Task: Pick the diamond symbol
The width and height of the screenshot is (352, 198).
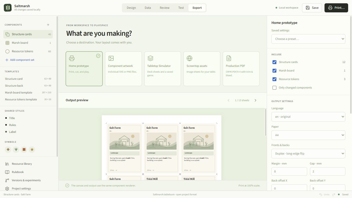Action: pyautogui.click(x=8, y=150)
